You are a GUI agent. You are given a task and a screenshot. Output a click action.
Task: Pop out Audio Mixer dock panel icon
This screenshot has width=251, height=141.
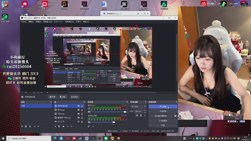[x=127, y=102]
